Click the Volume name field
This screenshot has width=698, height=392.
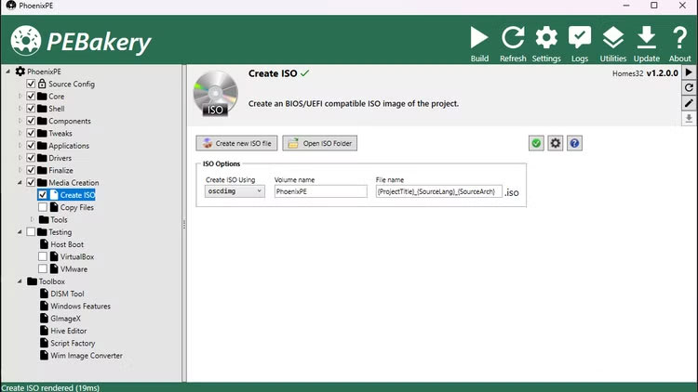coord(320,191)
